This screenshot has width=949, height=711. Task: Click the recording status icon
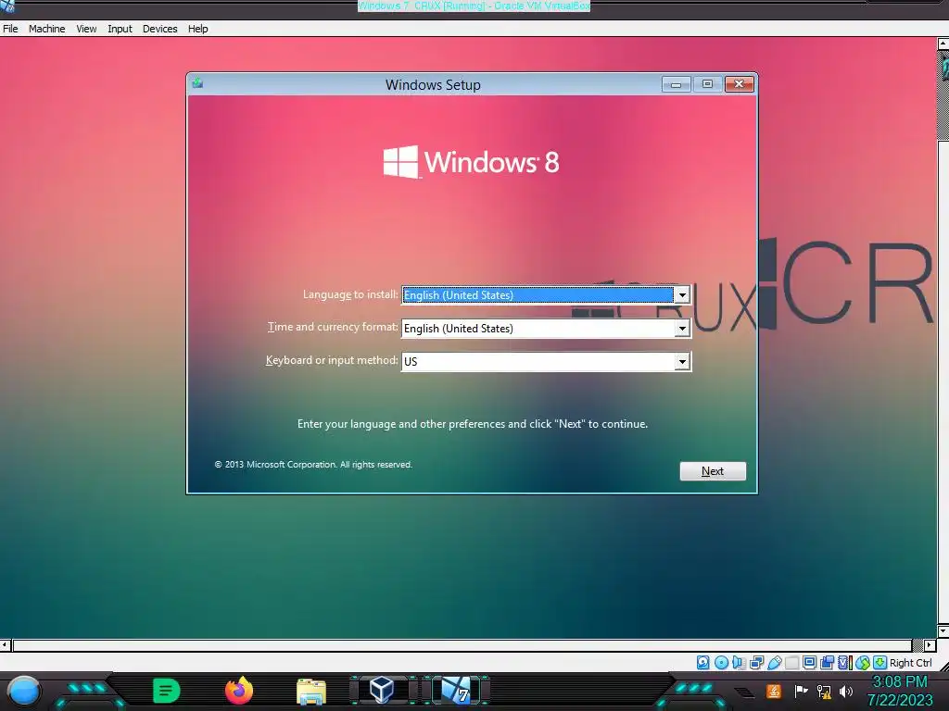827,663
